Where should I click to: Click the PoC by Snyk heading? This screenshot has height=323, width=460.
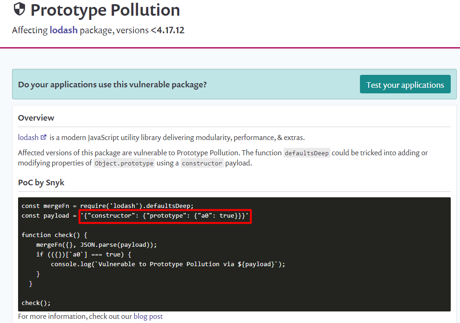41,183
